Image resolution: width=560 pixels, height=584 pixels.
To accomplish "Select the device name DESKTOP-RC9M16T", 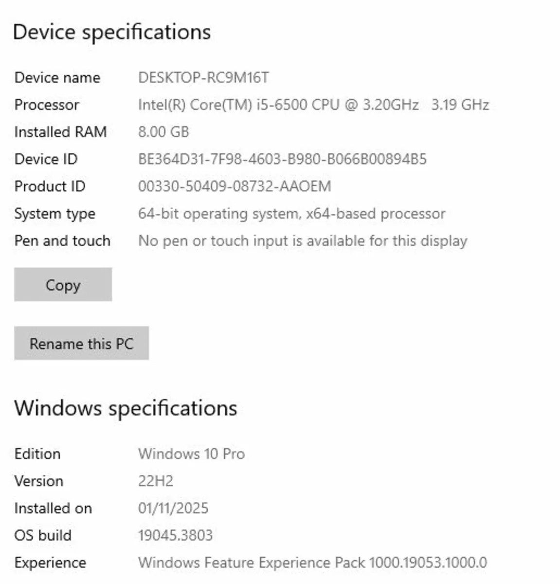I will (x=205, y=77).
